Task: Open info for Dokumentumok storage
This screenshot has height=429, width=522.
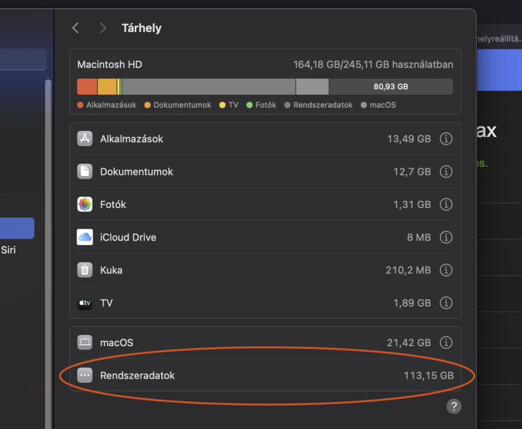Action: coord(446,171)
